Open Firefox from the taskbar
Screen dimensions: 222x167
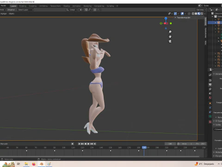tap(34, 164)
